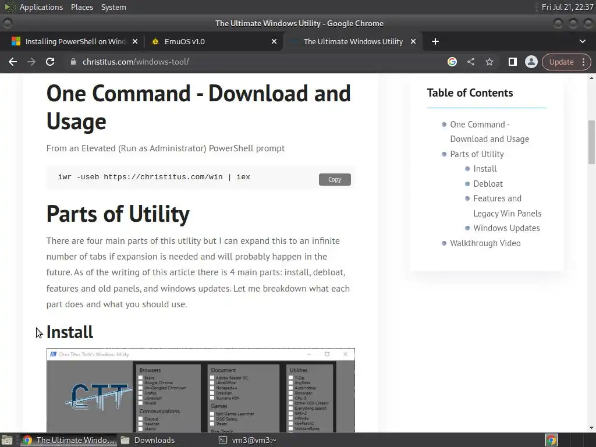Click the Install section heading

[70, 332]
